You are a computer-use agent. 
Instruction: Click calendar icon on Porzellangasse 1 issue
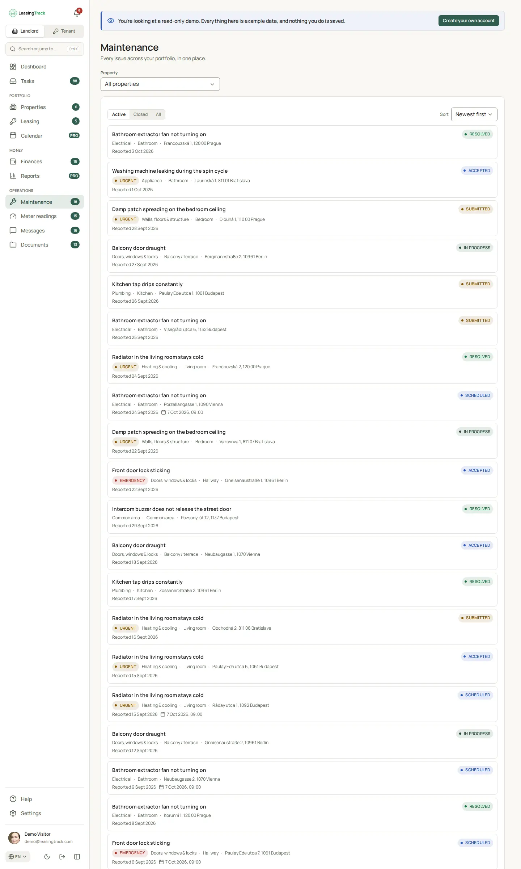point(164,412)
